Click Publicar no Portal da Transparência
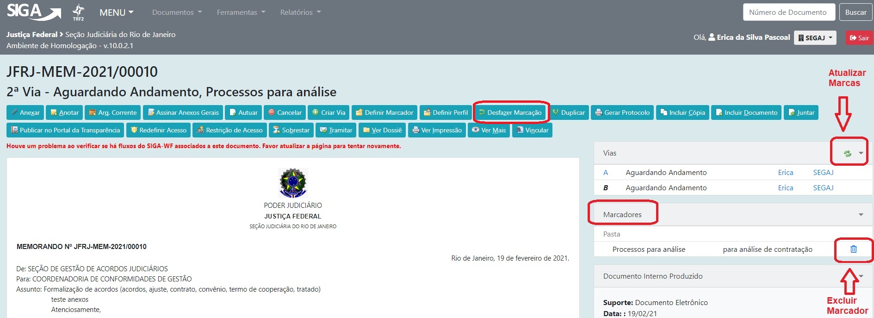874x318 pixels. point(65,130)
